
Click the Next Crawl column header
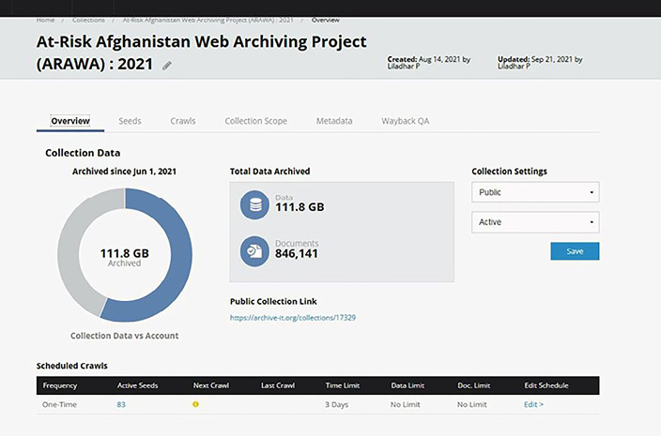(x=211, y=385)
